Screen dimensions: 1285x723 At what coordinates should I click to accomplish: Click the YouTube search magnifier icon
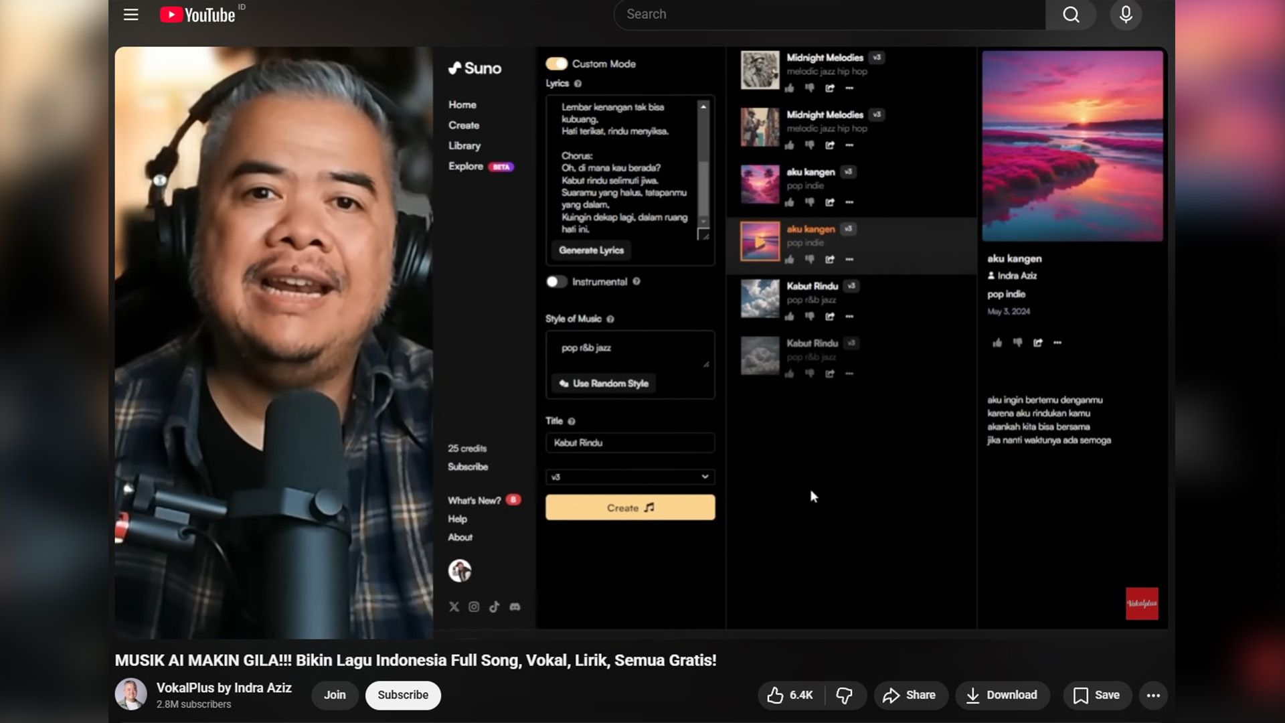click(1071, 15)
